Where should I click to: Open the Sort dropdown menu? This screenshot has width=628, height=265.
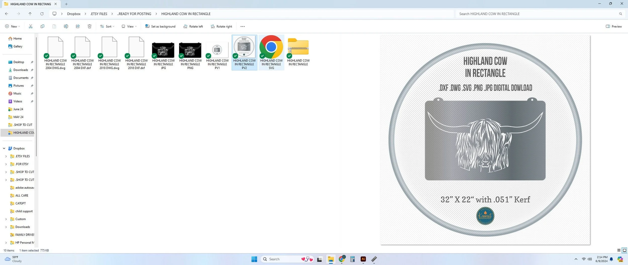coord(107,26)
